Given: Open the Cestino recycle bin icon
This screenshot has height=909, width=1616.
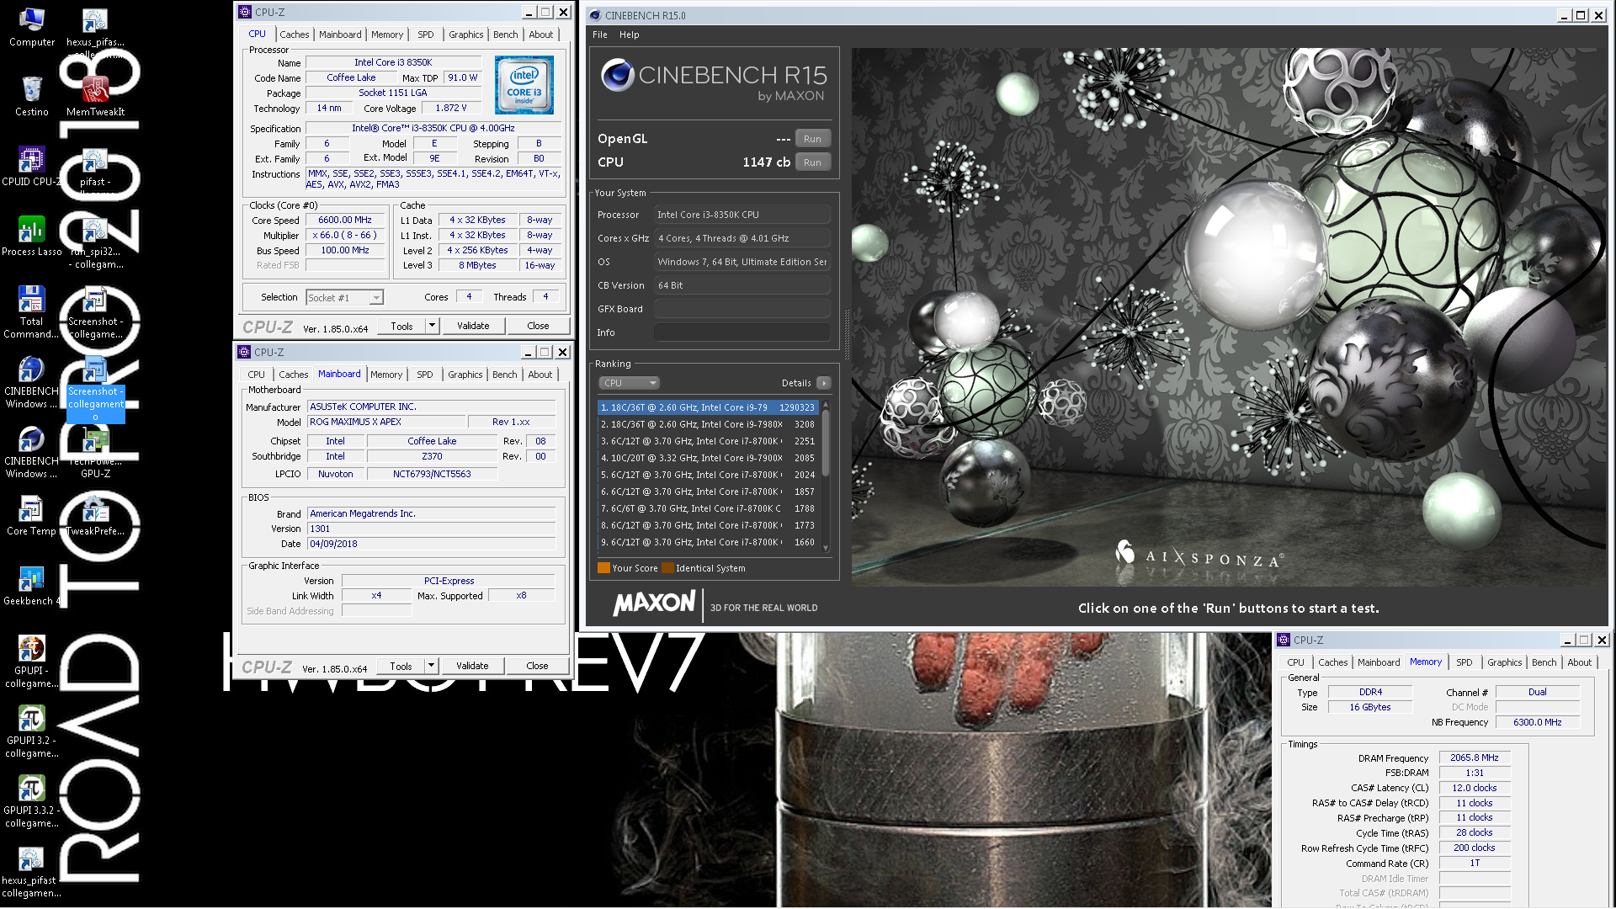Looking at the screenshot, I should [x=31, y=97].
